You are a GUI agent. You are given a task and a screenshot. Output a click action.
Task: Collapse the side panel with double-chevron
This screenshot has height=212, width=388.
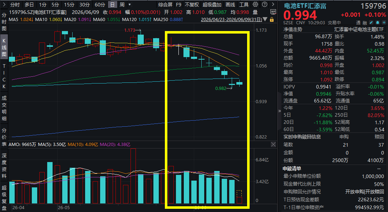point(280,111)
